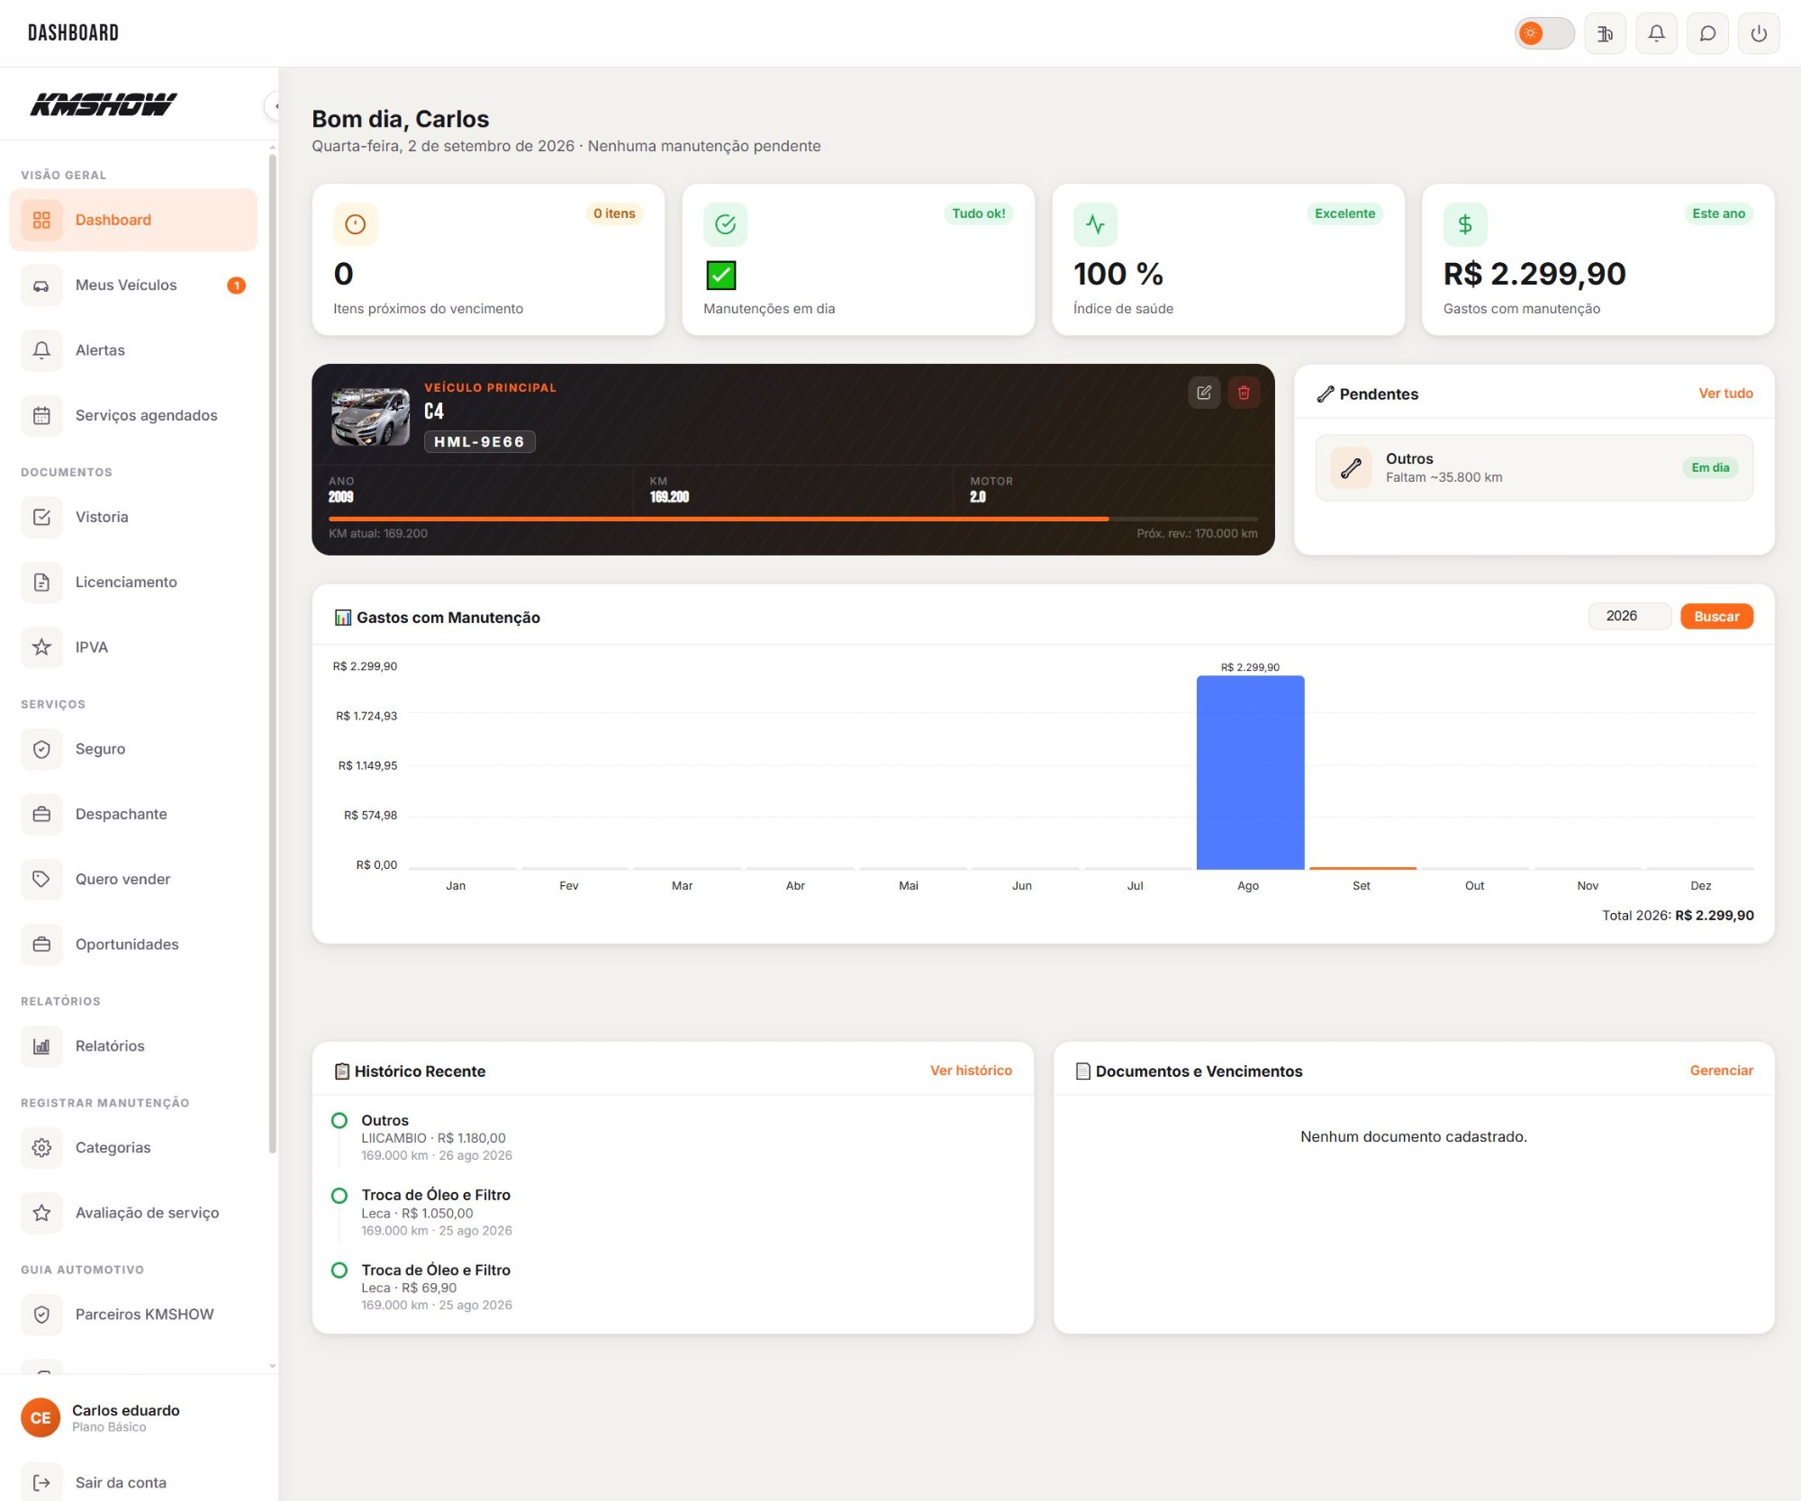1801x1501 pixels.
Task: Click the sidebar scrollbar
Action: coord(272,655)
